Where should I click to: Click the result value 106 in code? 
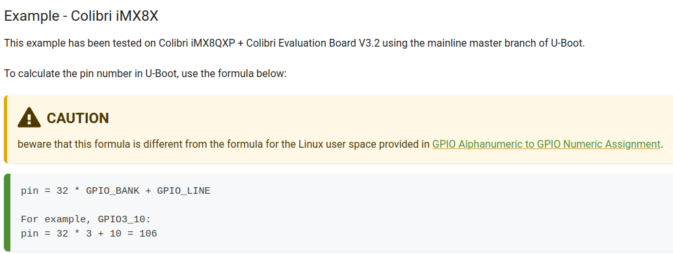148,233
